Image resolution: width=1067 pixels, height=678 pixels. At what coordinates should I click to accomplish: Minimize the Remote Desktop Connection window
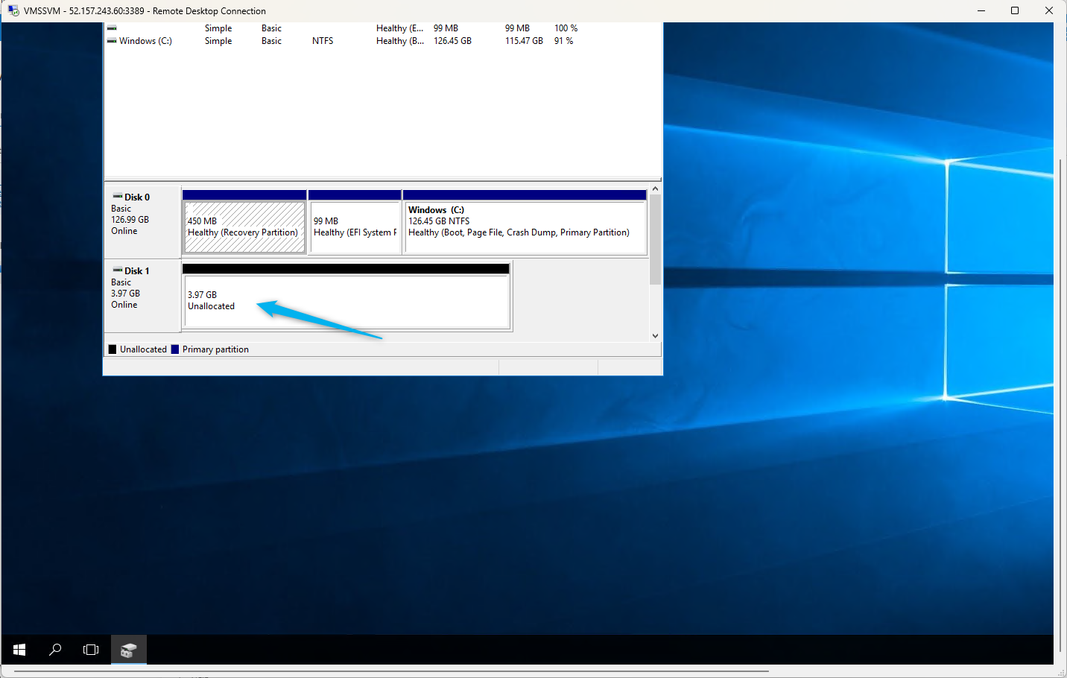pyautogui.click(x=981, y=10)
